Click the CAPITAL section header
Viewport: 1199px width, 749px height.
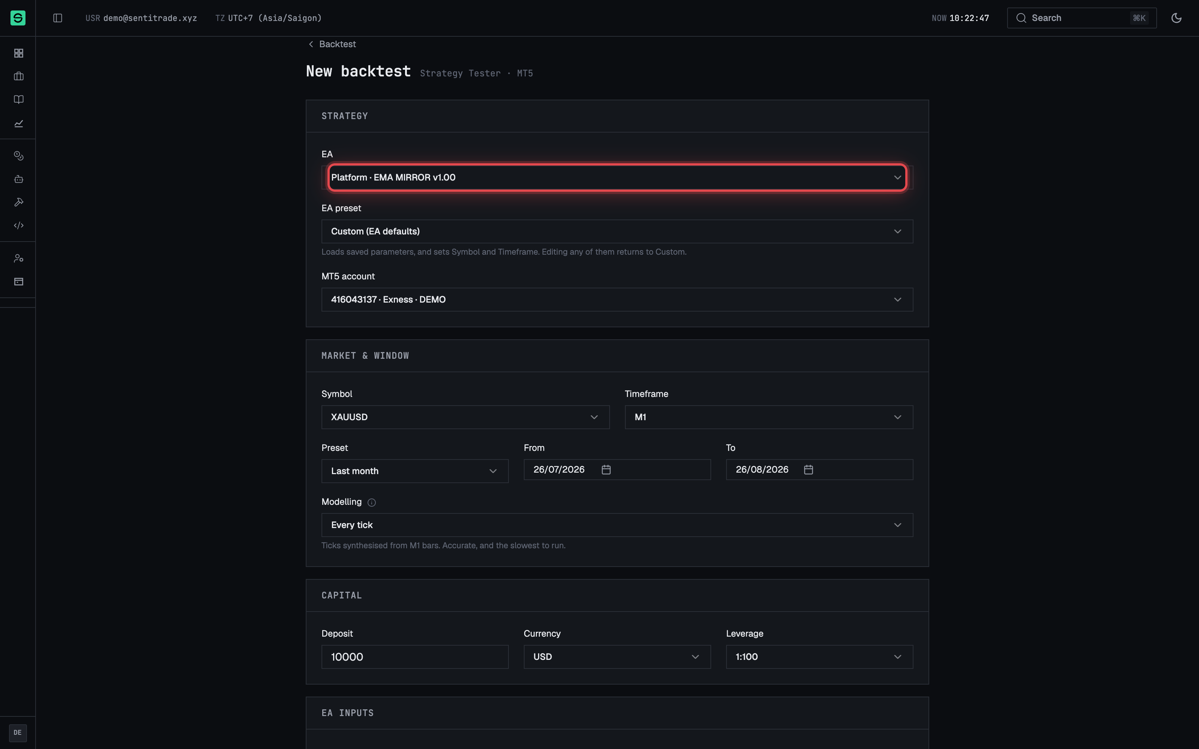coord(341,595)
